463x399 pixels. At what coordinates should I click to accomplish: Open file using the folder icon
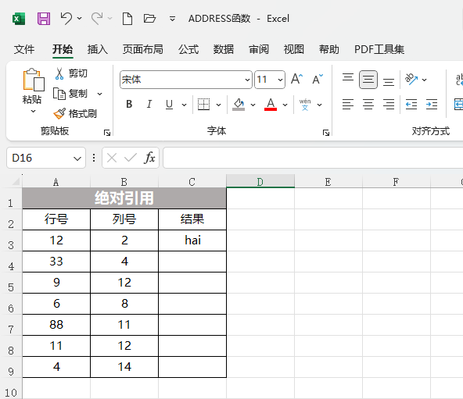pyautogui.click(x=149, y=19)
